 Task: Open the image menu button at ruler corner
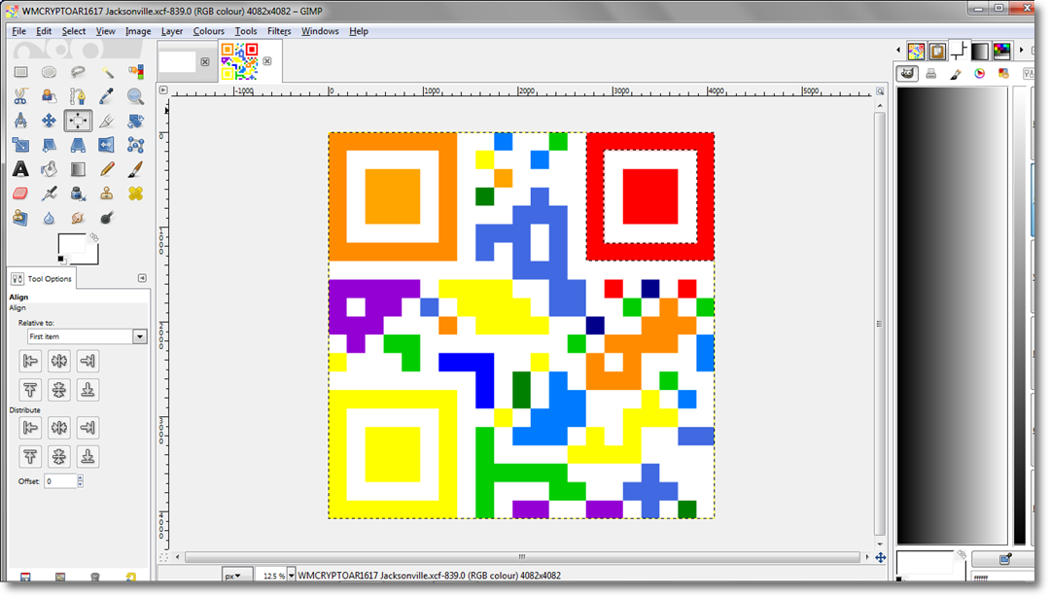tap(163, 89)
